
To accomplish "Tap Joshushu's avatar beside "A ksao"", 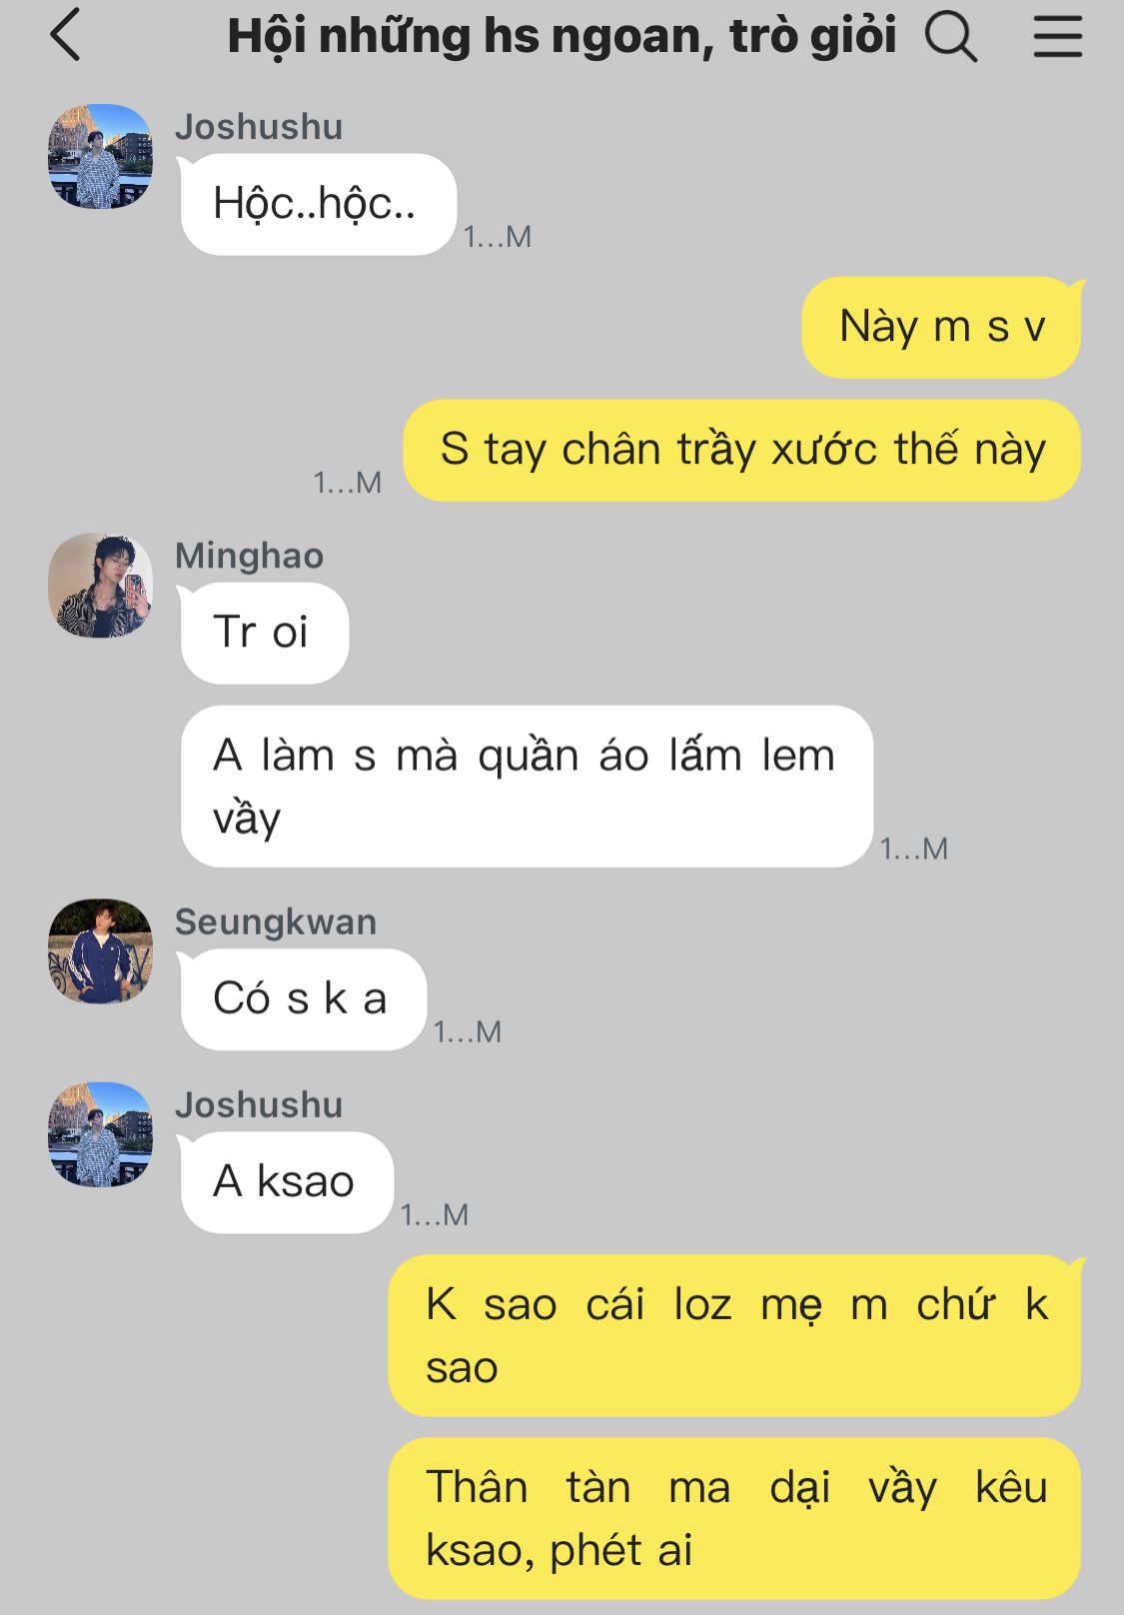I will 100,1134.
